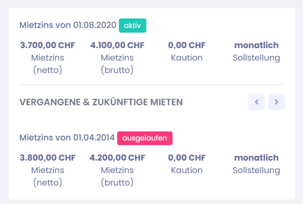Click the 'Kaution' label of the expired rent
Image resolution: width=303 pixels, height=204 pixels.
point(187,170)
